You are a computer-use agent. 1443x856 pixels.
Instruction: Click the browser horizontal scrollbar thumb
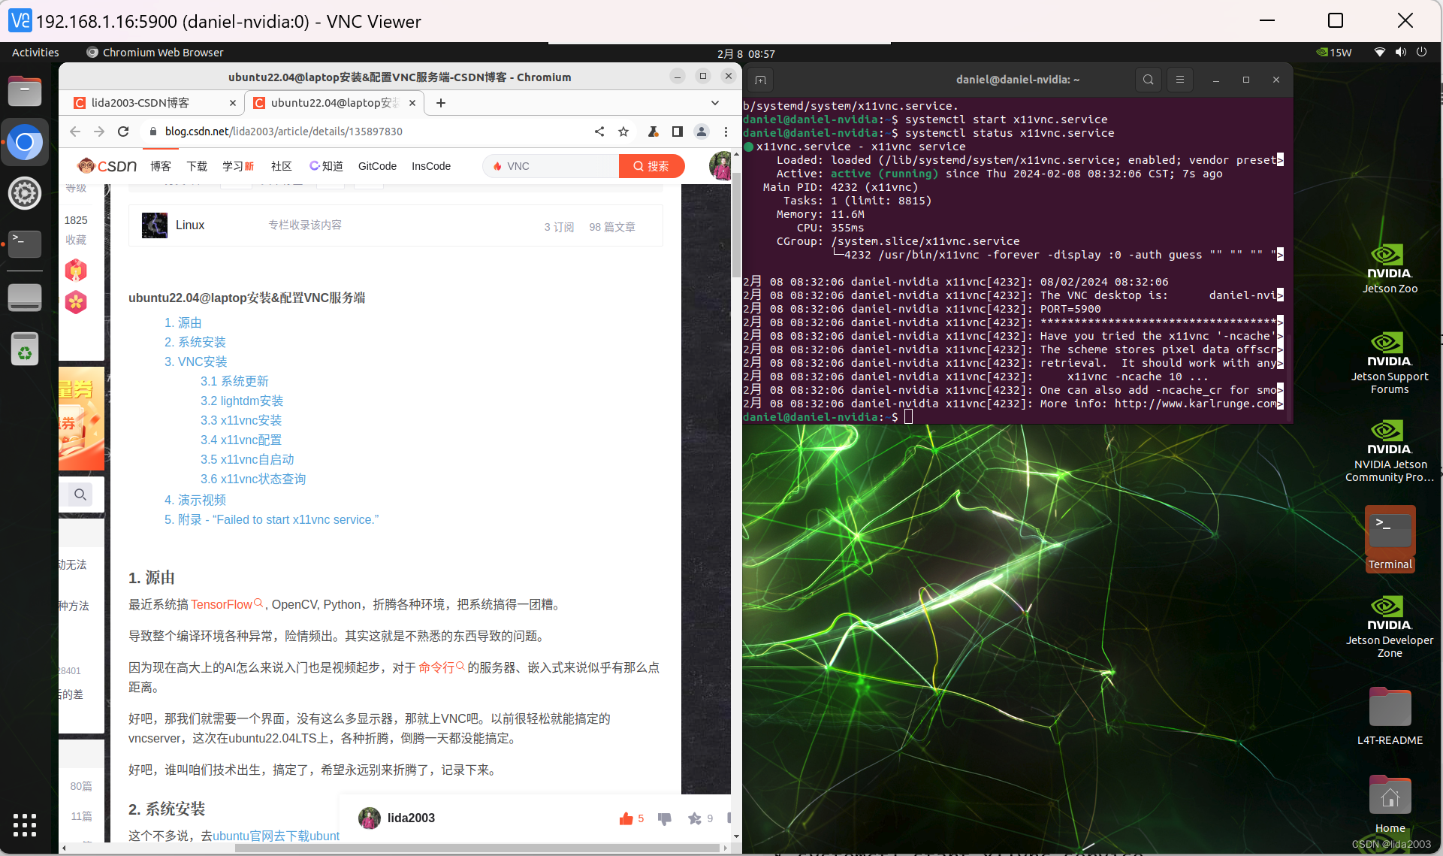[x=477, y=848]
